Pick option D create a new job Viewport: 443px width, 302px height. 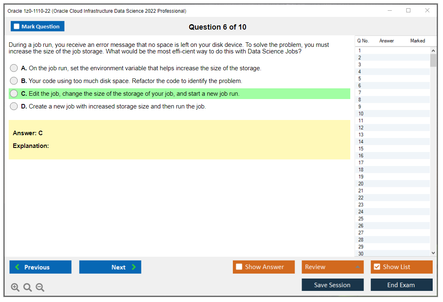14,106
